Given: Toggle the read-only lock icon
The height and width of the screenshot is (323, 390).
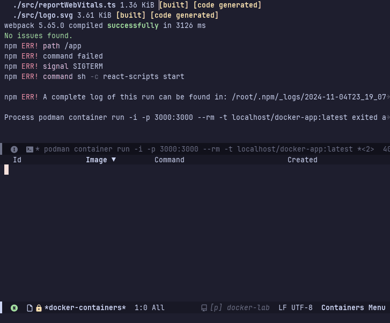Looking at the screenshot, I should coord(39,308).
